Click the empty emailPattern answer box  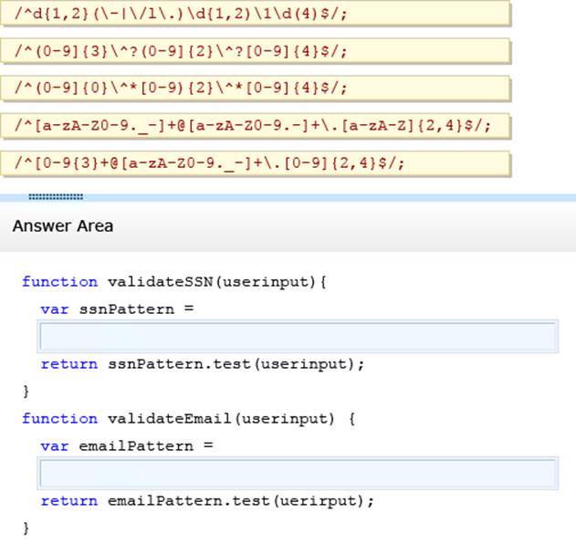(x=298, y=474)
